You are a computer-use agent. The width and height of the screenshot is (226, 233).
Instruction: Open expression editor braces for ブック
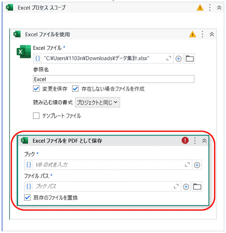[x=29, y=165]
